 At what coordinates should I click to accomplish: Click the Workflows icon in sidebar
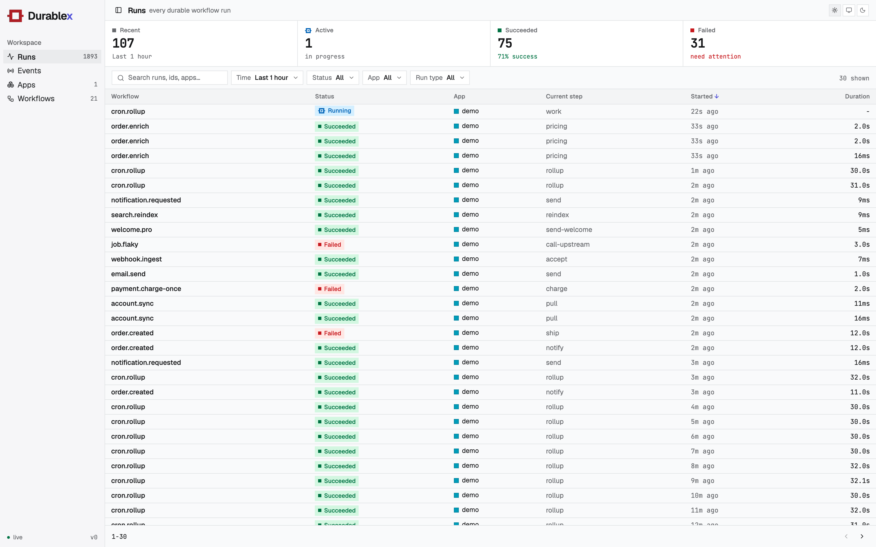[x=11, y=98]
